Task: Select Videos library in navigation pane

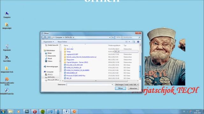Action: tap(49, 61)
